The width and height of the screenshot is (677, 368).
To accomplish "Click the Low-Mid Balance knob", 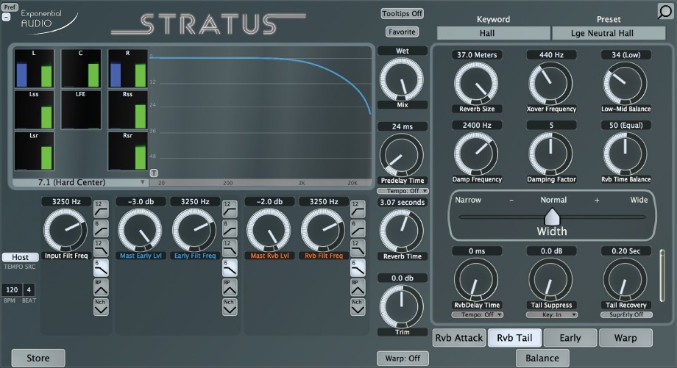I will click(625, 84).
